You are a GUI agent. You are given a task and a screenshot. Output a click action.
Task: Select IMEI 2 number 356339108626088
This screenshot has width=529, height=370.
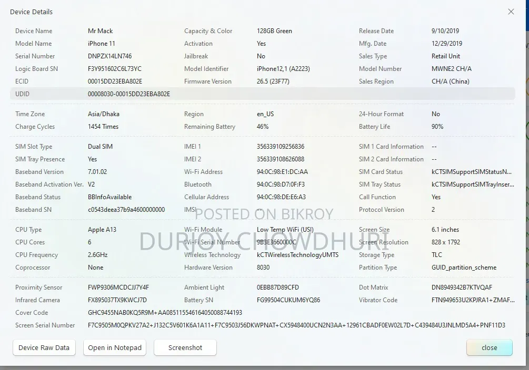click(281, 159)
